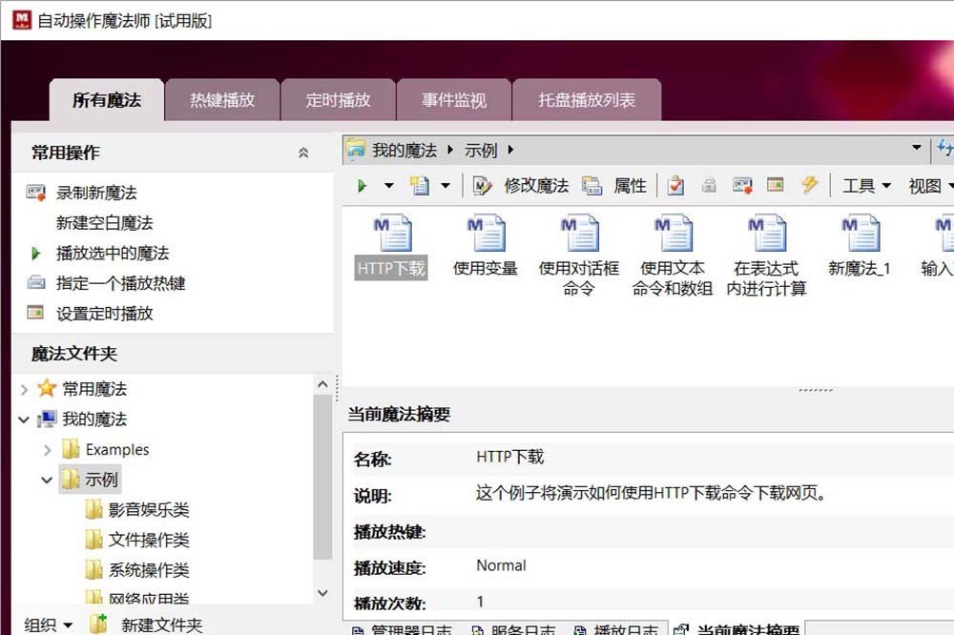Collapse the 常用操作 panel with the chevron
This screenshot has height=635, width=954.
(303, 153)
